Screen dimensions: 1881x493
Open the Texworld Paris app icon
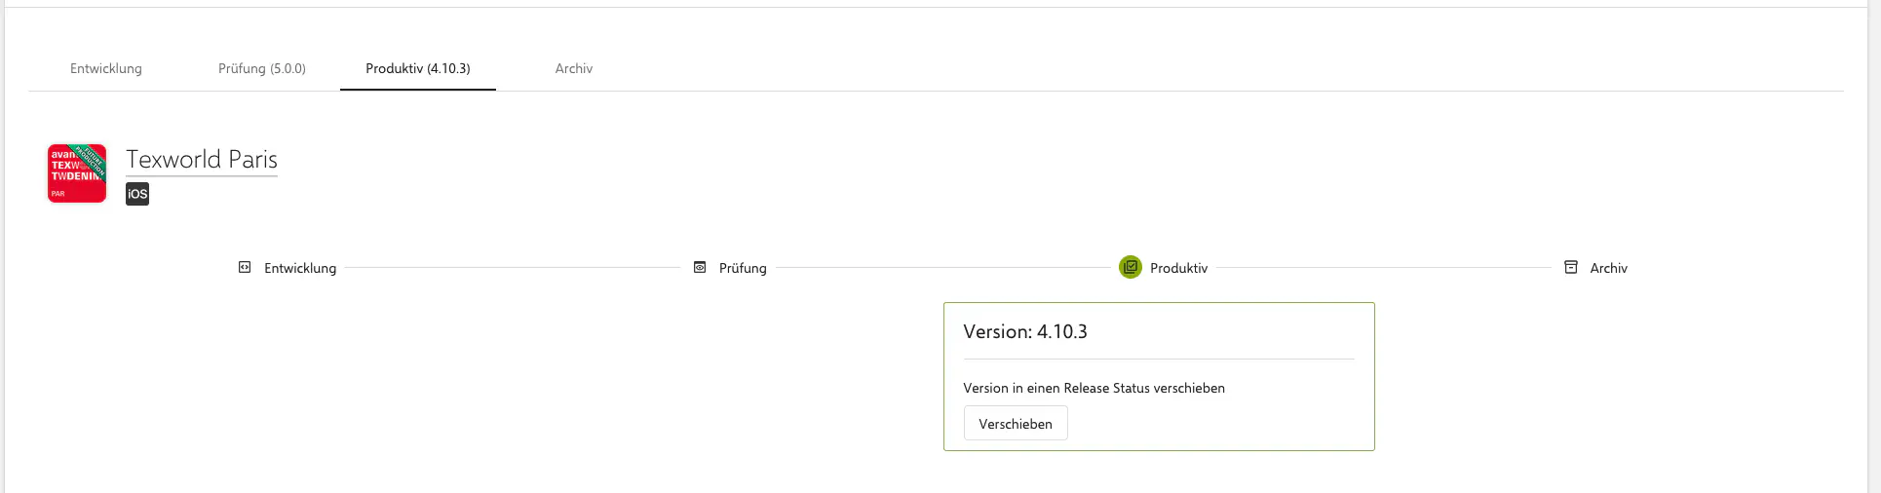(x=77, y=173)
